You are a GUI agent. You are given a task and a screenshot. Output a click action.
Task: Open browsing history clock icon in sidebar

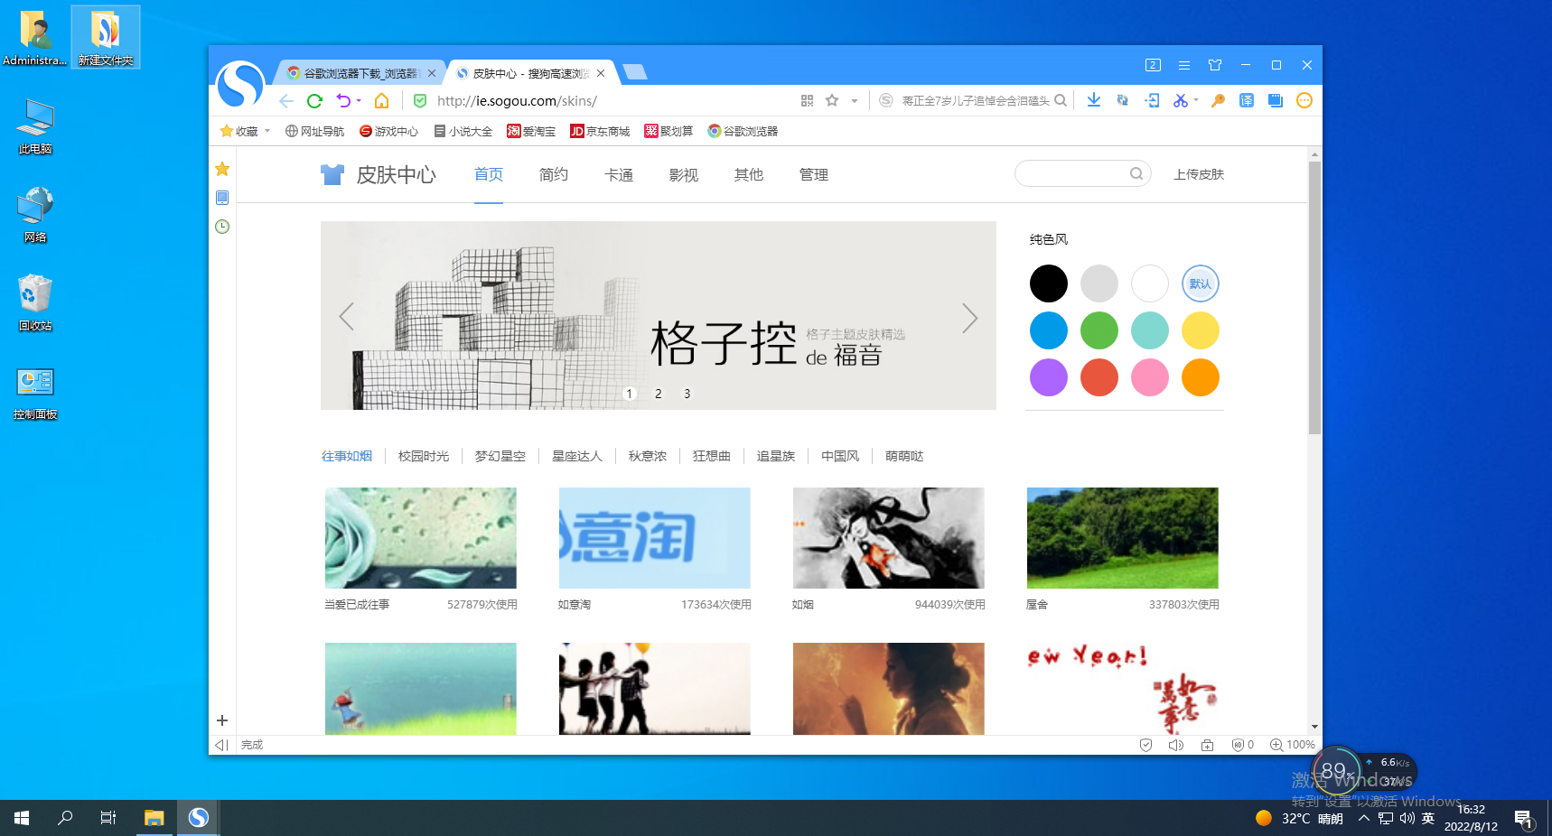click(x=222, y=227)
